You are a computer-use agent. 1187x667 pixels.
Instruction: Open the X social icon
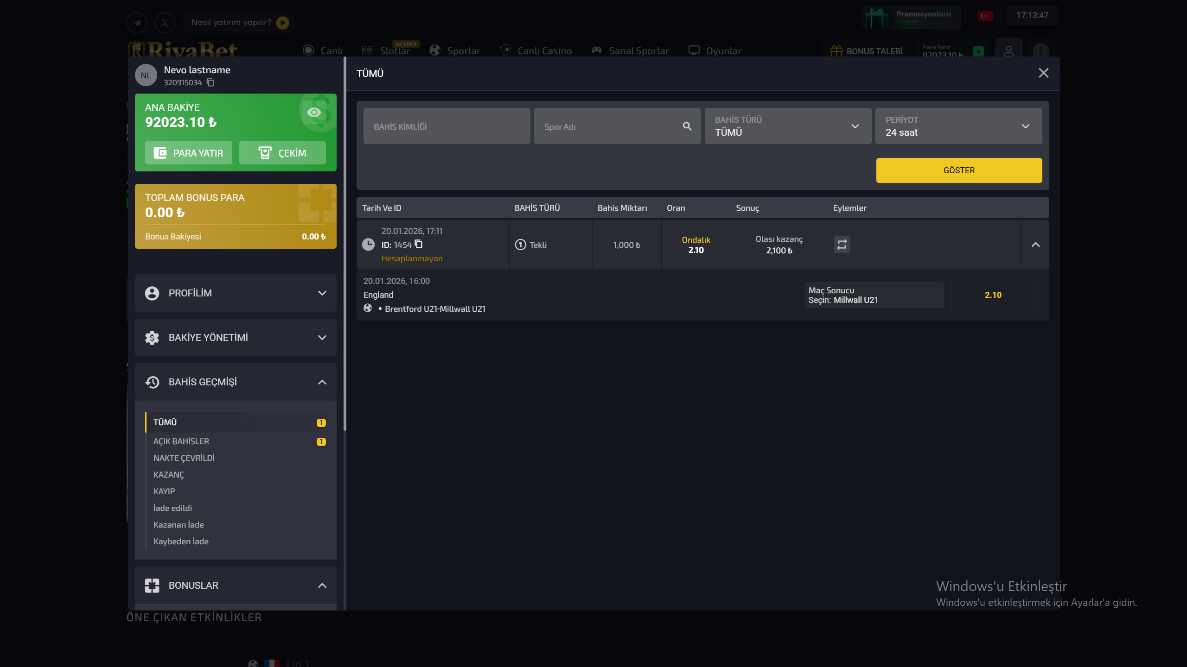point(165,22)
